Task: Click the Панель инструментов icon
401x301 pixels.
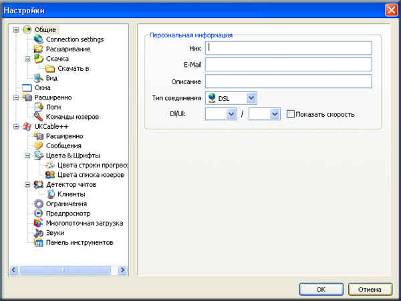Action: click(x=39, y=242)
